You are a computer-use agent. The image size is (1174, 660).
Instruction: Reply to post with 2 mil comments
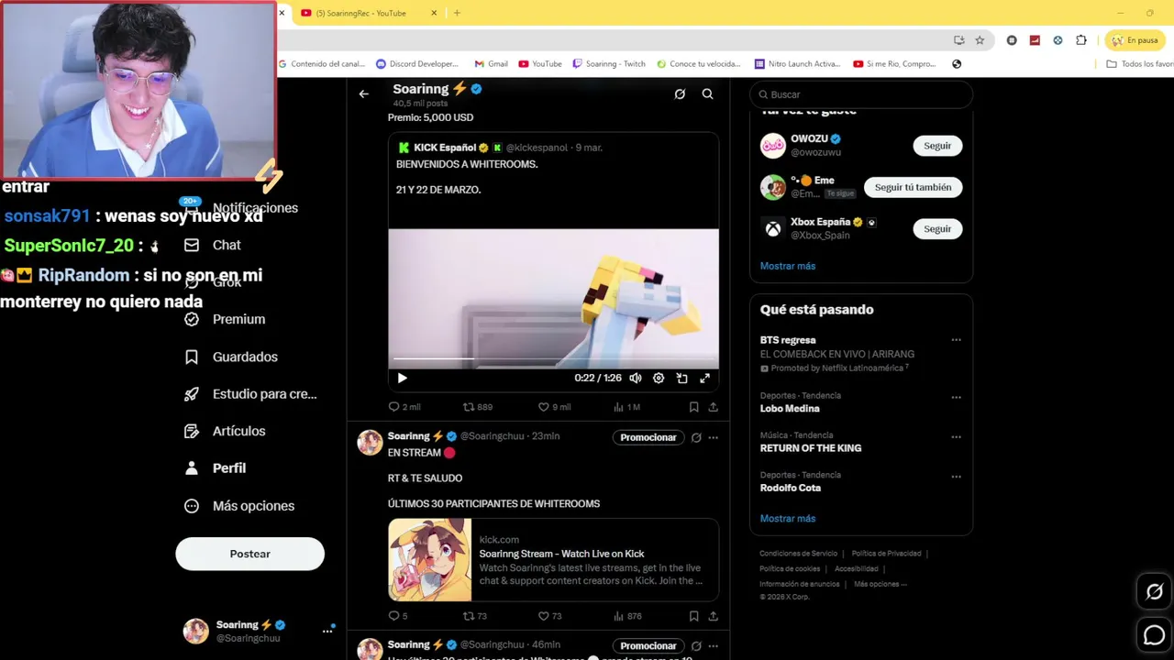(x=404, y=407)
